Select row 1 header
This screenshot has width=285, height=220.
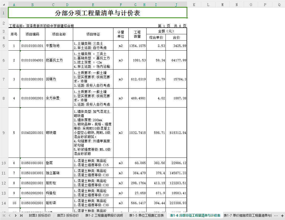click(x=4, y=13)
